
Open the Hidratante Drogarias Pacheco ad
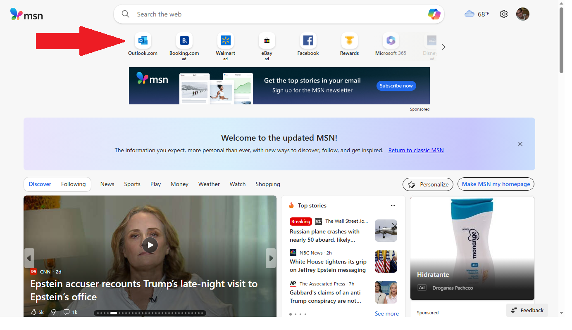pyautogui.click(x=472, y=248)
